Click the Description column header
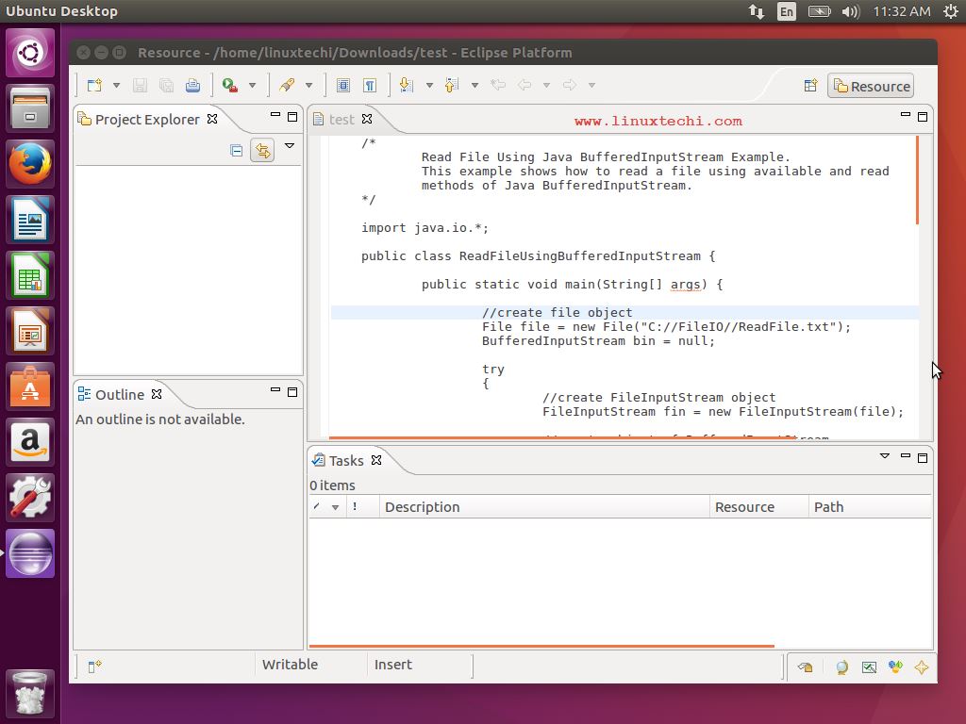Image resolution: width=966 pixels, height=724 pixels. (x=422, y=506)
